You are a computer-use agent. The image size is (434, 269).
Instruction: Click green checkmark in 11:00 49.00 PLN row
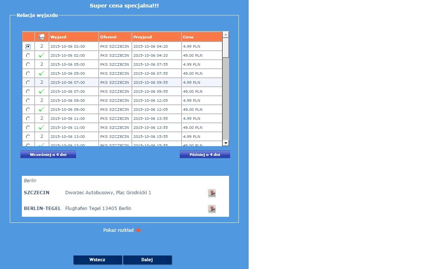(x=41, y=127)
